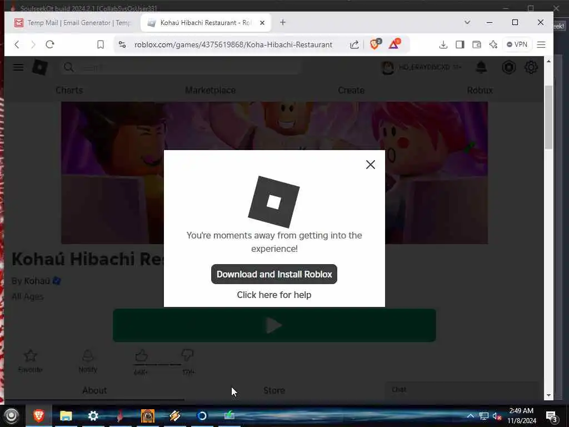This screenshot has height=427, width=569.
Task: Open site settings icon in address bar
Action: (122, 44)
